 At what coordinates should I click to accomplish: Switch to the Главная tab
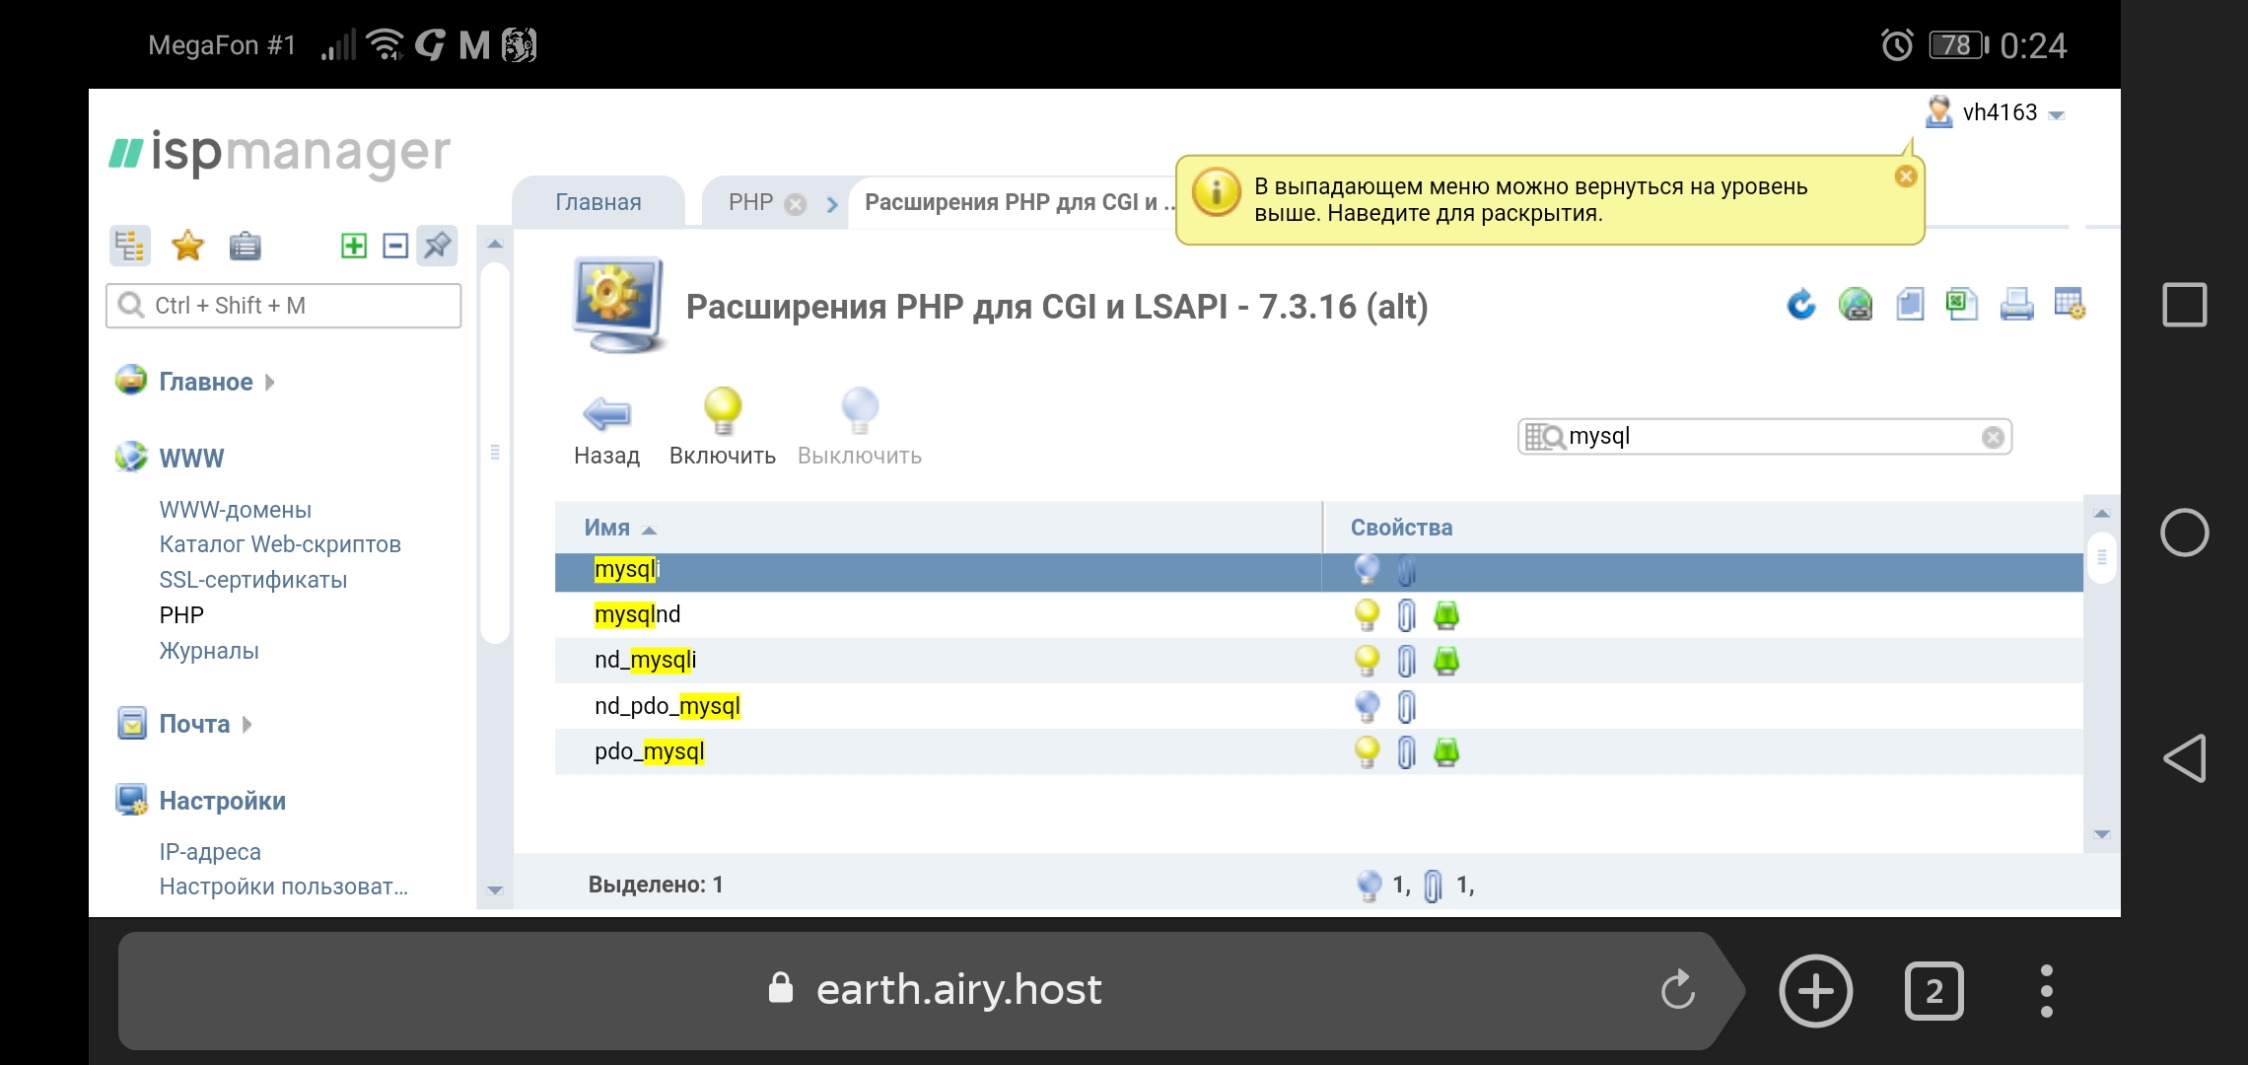pos(597,202)
